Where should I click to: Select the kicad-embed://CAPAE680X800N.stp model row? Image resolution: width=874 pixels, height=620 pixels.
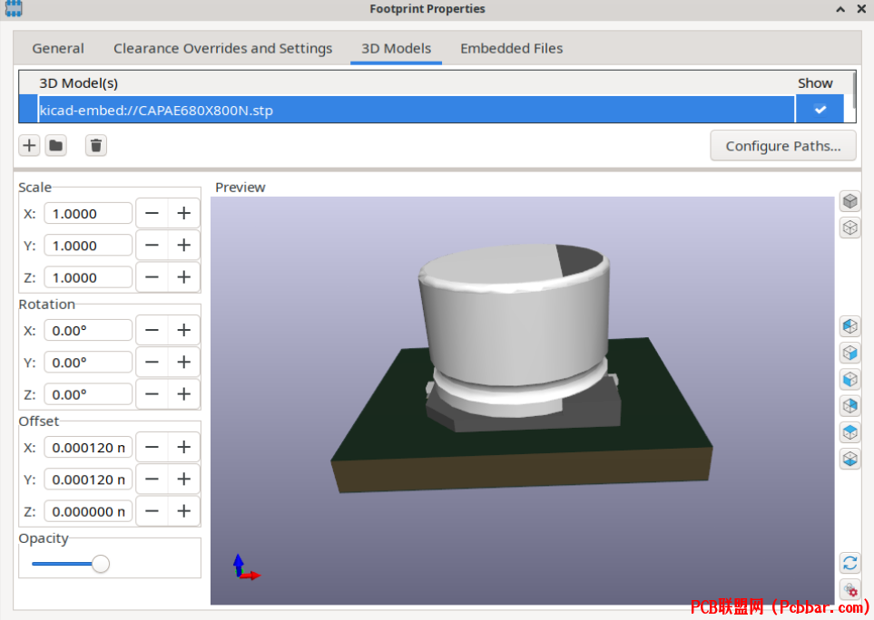416,110
